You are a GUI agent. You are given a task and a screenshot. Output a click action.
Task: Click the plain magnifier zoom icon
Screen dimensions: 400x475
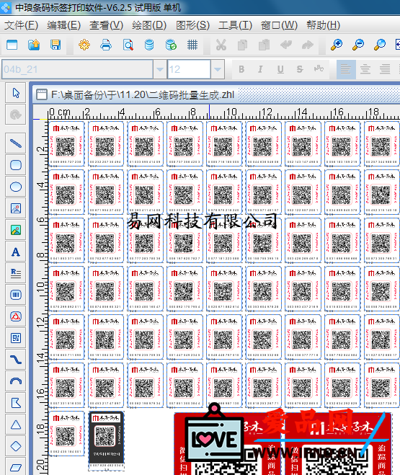tap(380, 45)
